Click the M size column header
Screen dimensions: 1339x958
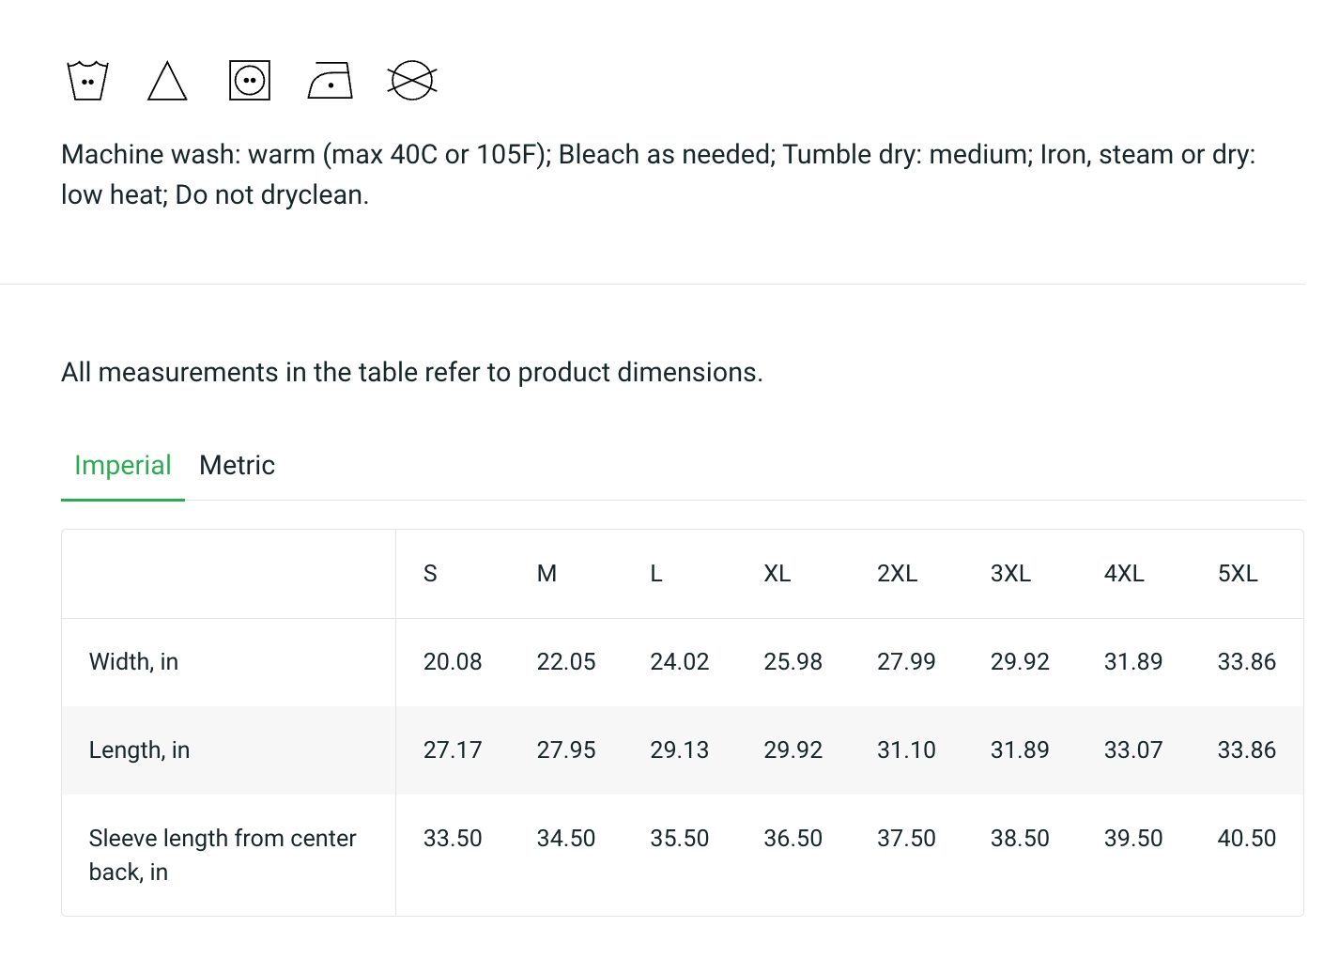click(x=546, y=574)
